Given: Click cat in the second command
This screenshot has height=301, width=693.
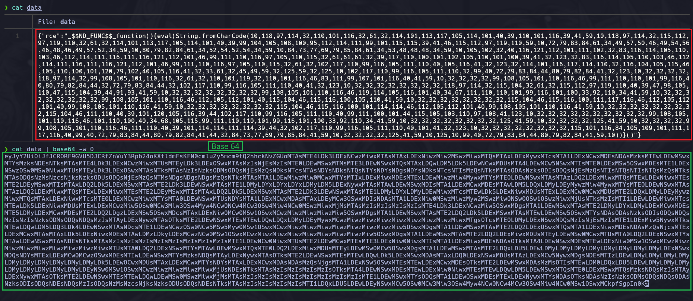Looking at the screenshot, I should pyautogui.click(x=17, y=149).
